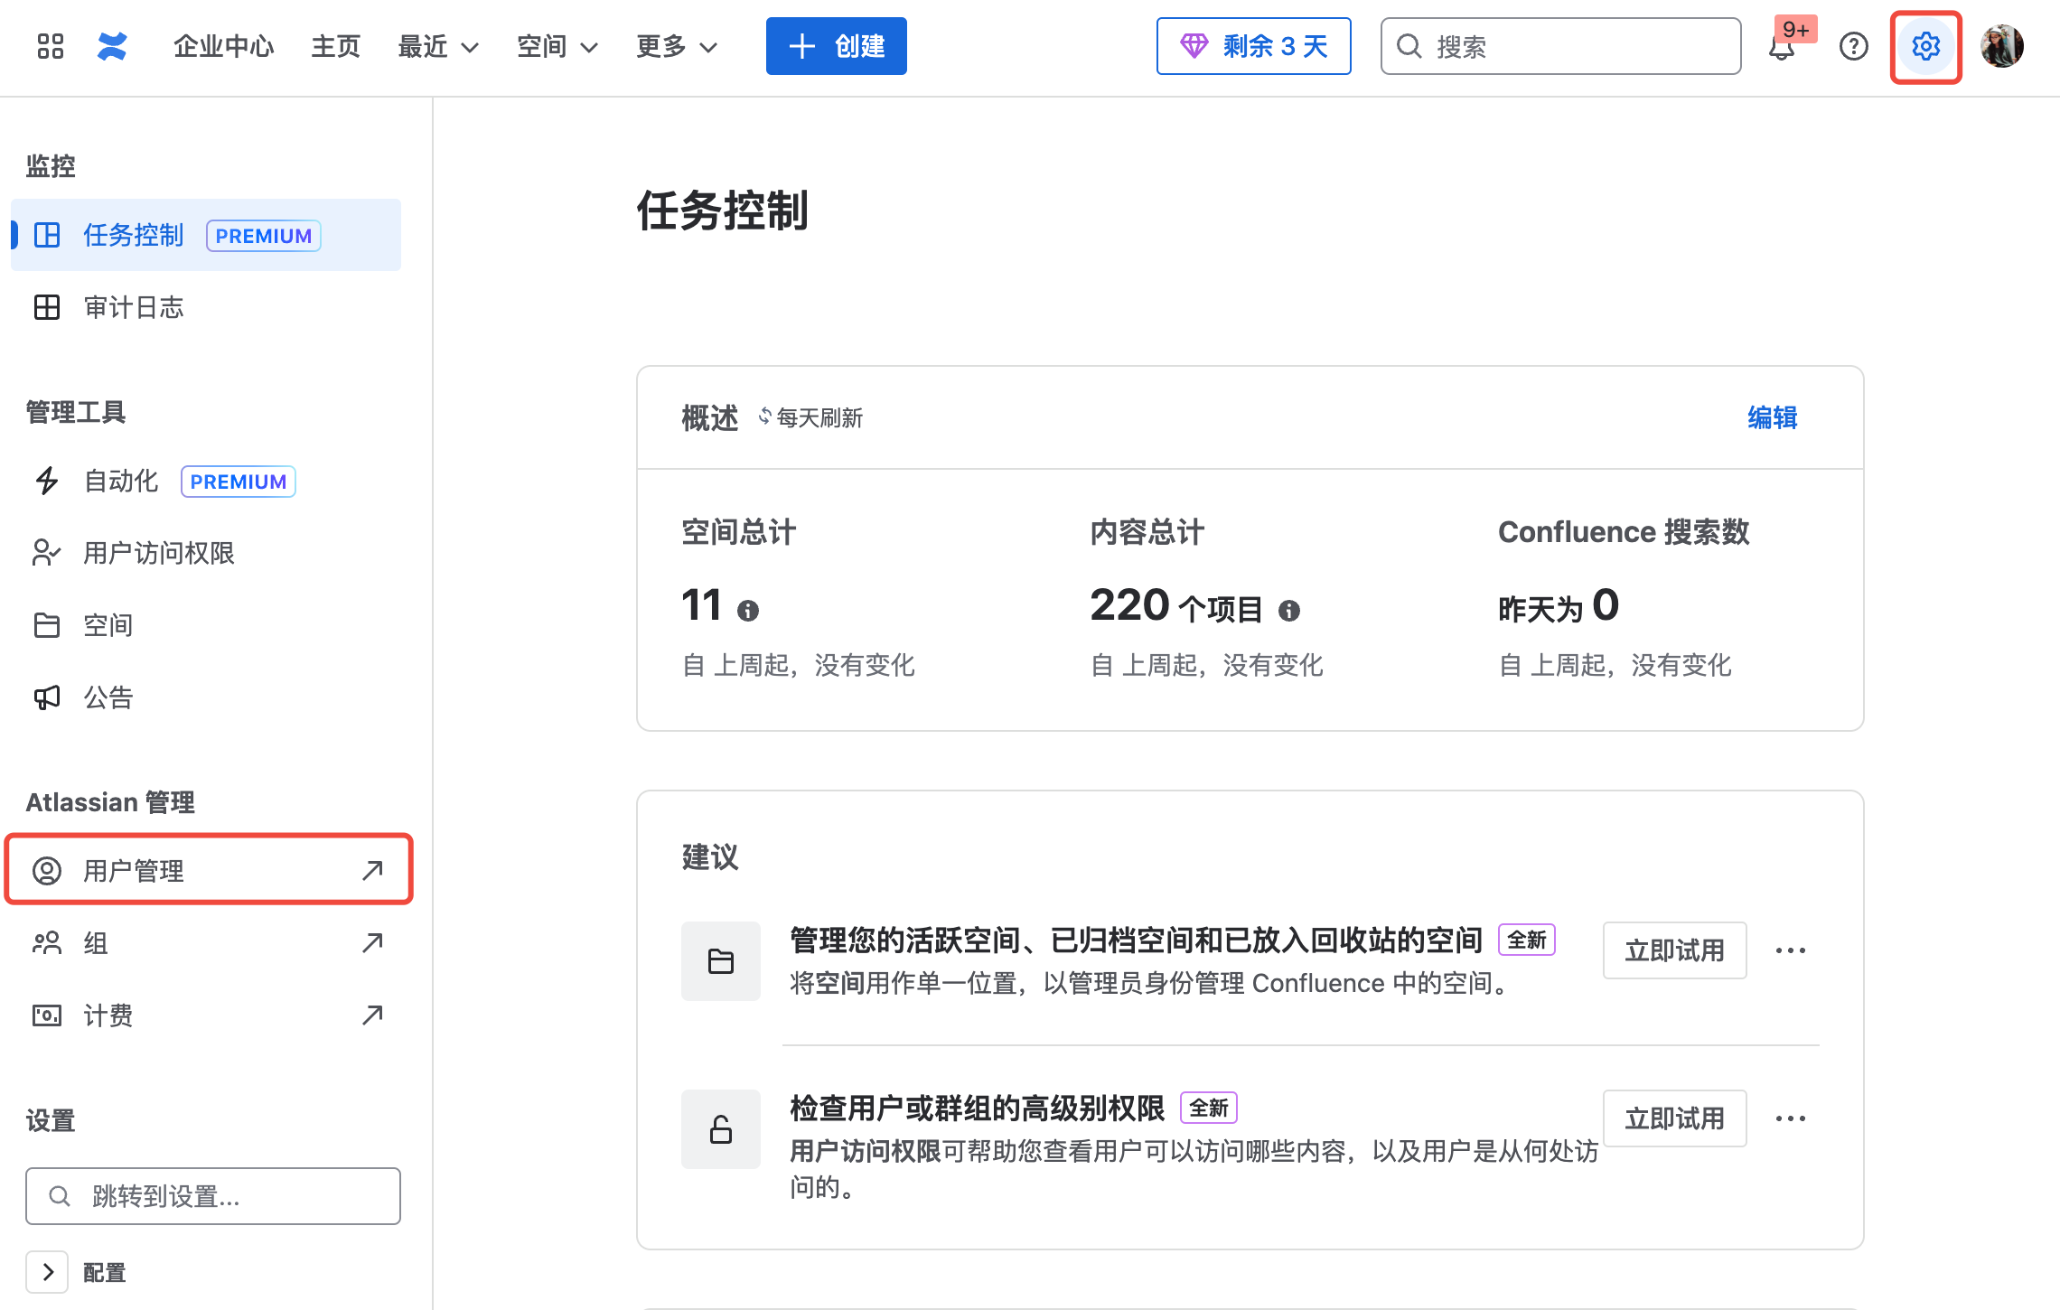Open 公告 in the sidebar
The height and width of the screenshot is (1310, 2060).
coord(206,697)
